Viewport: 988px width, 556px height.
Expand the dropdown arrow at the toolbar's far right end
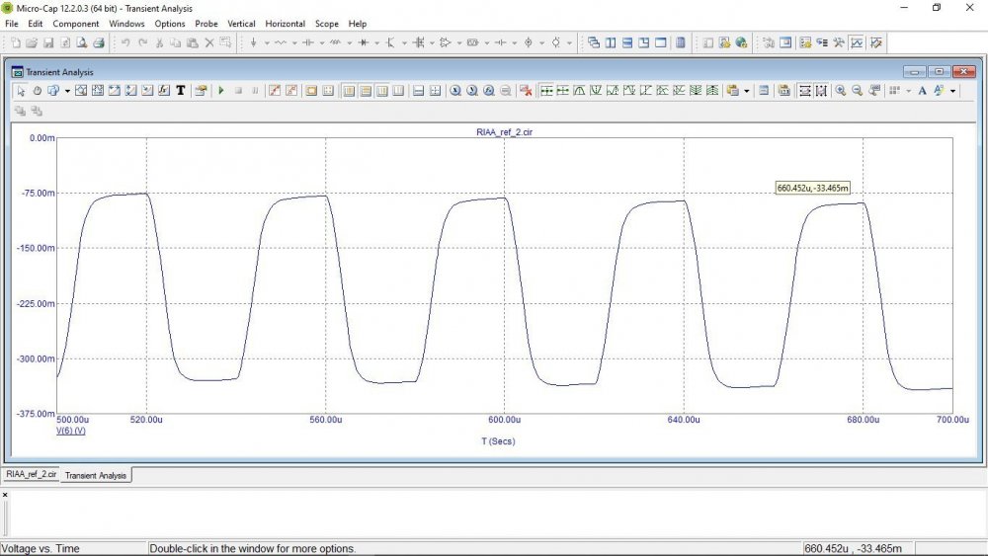(x=953, y=91)
